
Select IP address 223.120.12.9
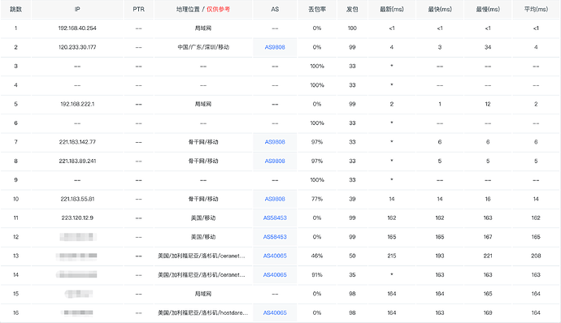click(77, 218)
